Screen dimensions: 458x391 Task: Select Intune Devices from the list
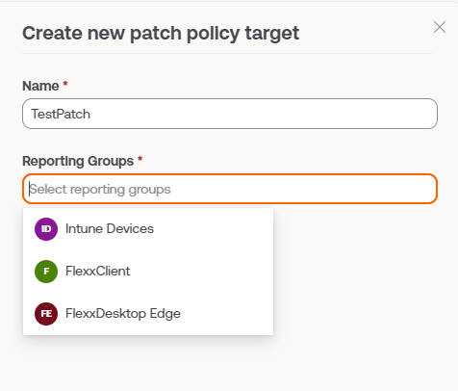pos(148,229)
